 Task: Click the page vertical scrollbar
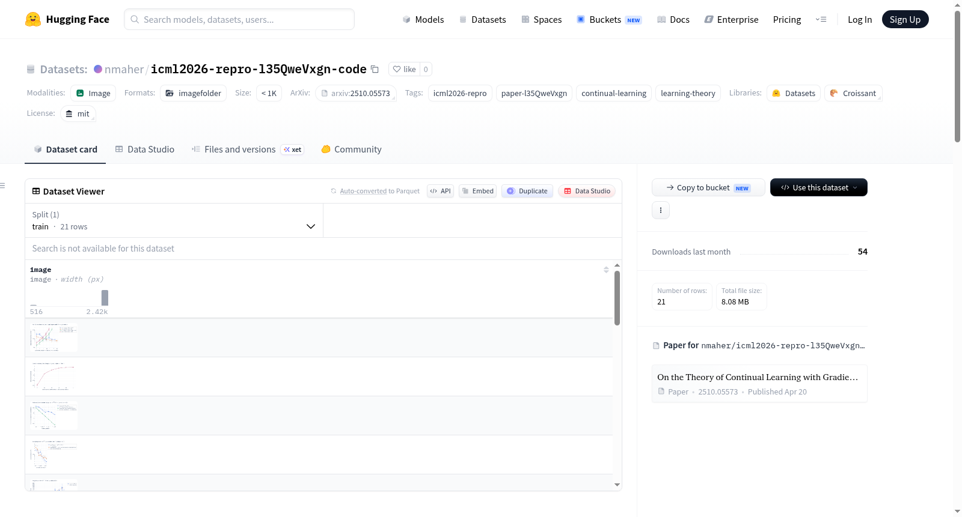tap(957, 76)
